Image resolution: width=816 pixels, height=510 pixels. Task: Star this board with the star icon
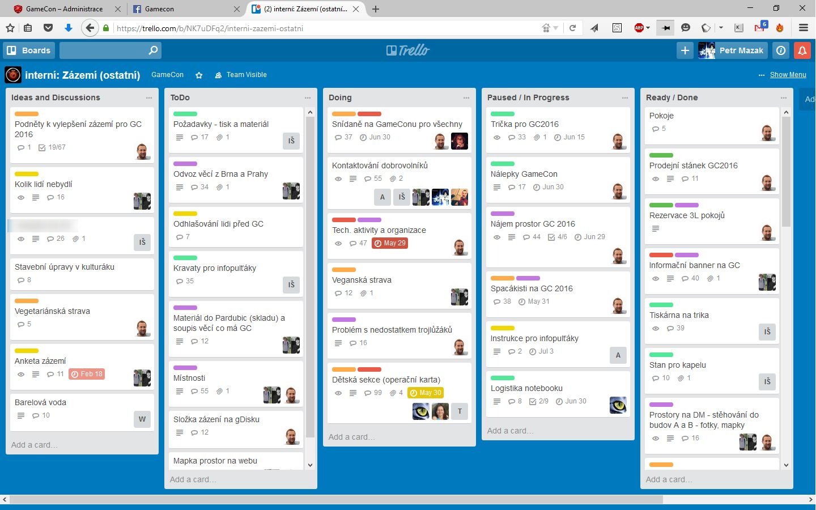[x=199, y=75]
